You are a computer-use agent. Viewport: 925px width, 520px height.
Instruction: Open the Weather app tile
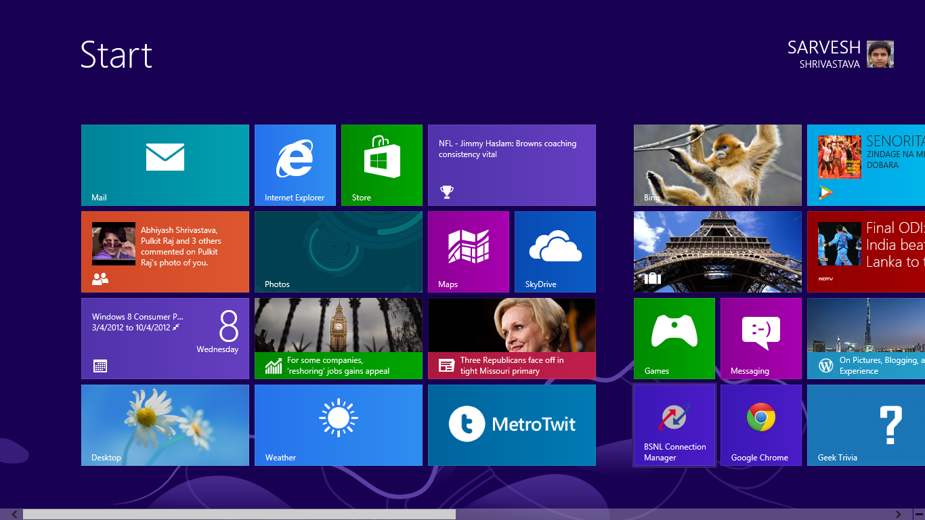[x=338, y=425]
